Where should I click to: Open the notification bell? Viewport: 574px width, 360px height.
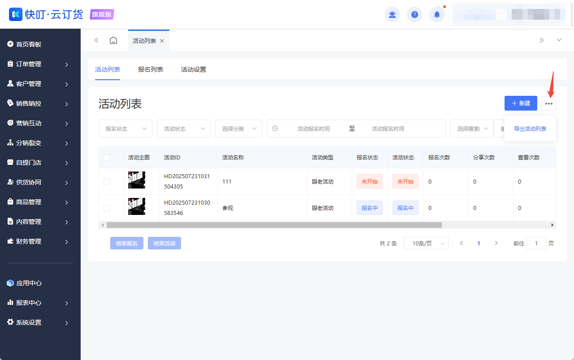click(437, 15)
